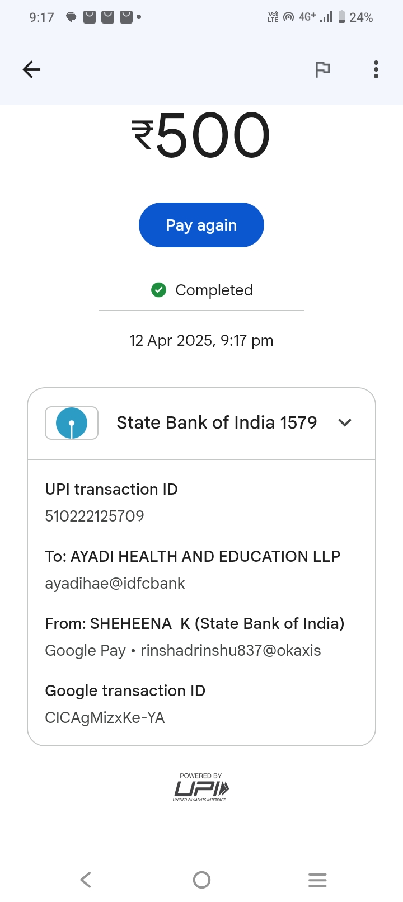Tap the UPI transaction ID number 510222125709
The width and height of the screenshot is (403, 902).
(95, 516)
